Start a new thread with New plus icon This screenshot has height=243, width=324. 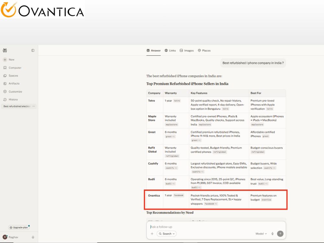pyautogui.click(x=5, y=60)
